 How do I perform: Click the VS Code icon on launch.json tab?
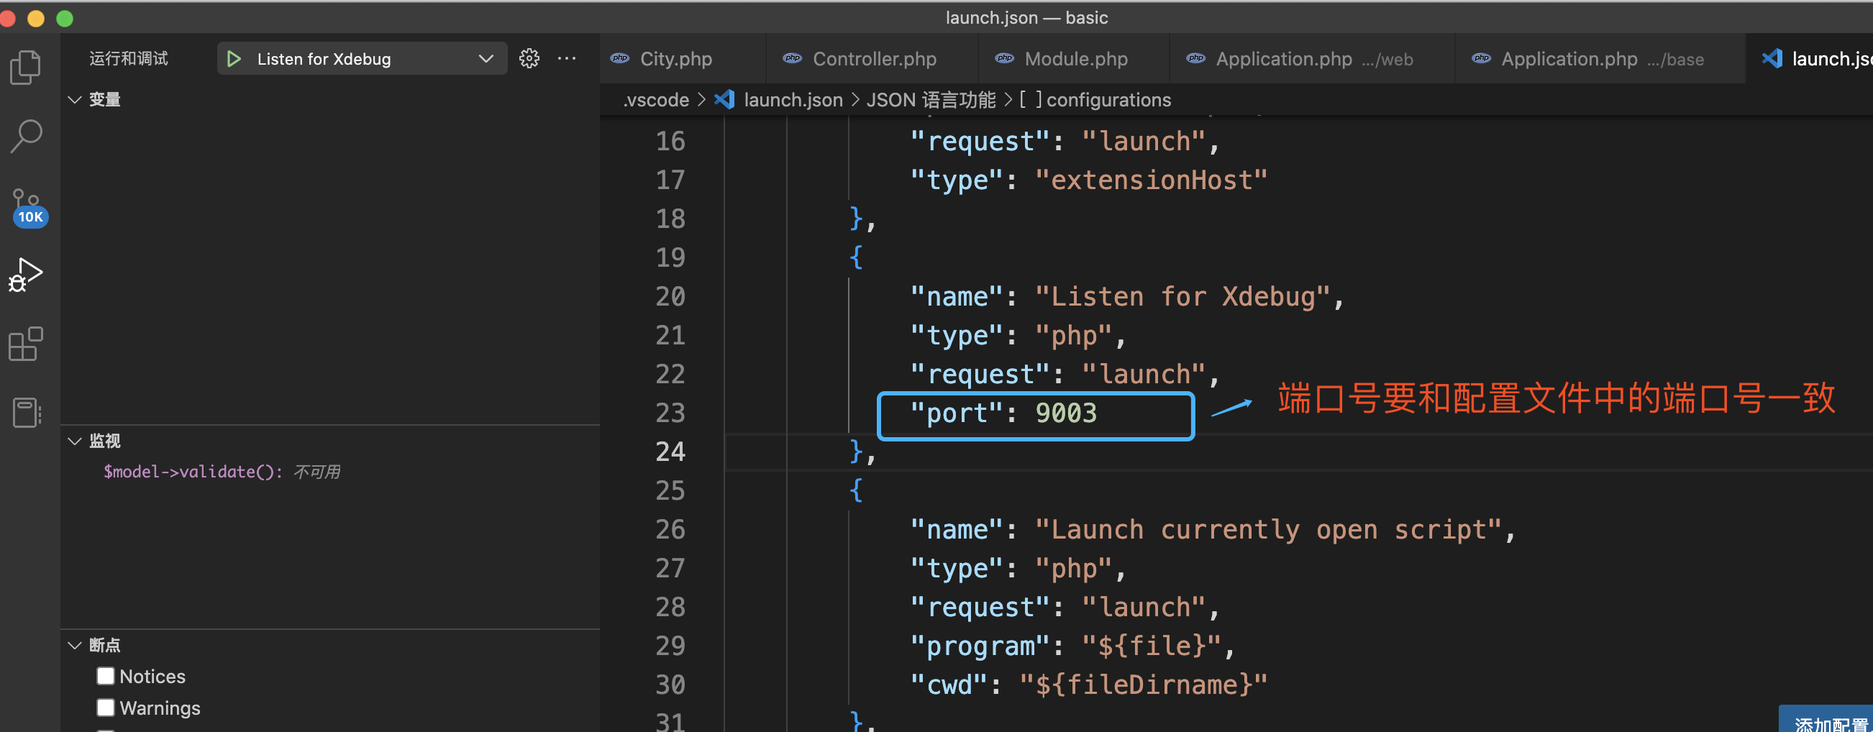coord(1772,58)
